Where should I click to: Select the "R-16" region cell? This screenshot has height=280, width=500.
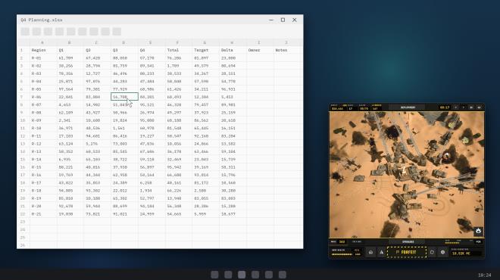tap(43, 175)
